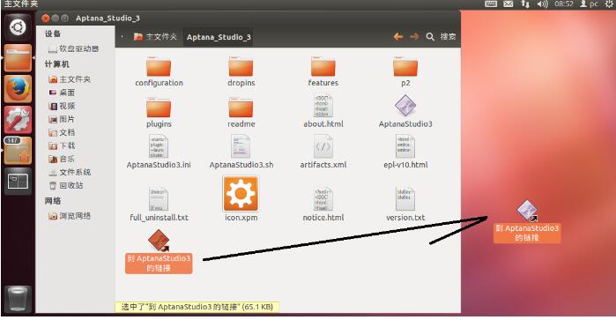The image size is (616, 320).
Task: Open the workspace switcher launcher icon
Action: [x=18, y=182]
